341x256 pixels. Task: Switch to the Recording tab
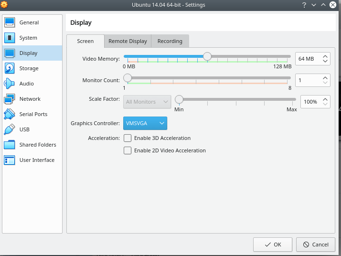tap(170, 41)
